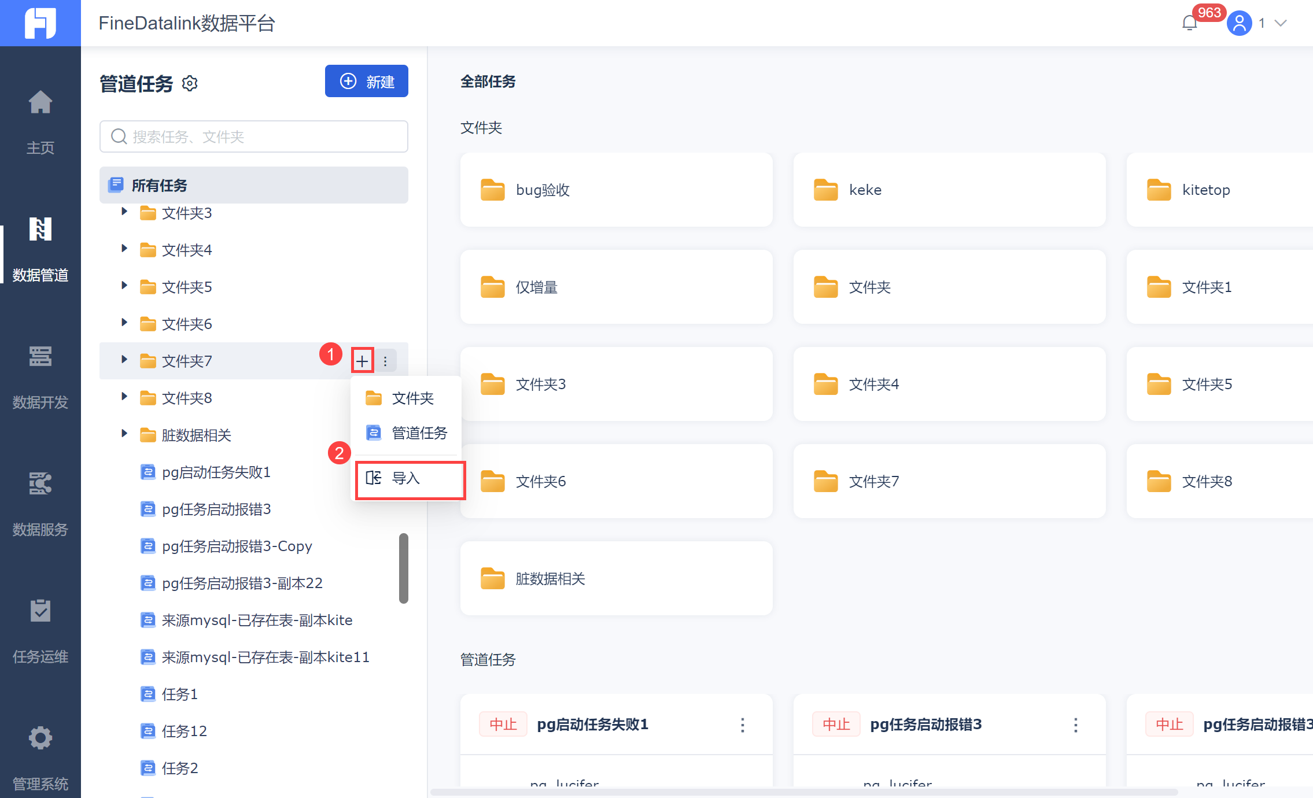Open the notification bell icon
The height and width of the screenshot is (798, 1313).
1189,24
